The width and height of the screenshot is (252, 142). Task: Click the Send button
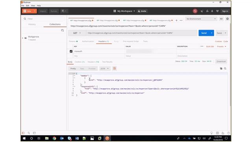pos(204,33)
